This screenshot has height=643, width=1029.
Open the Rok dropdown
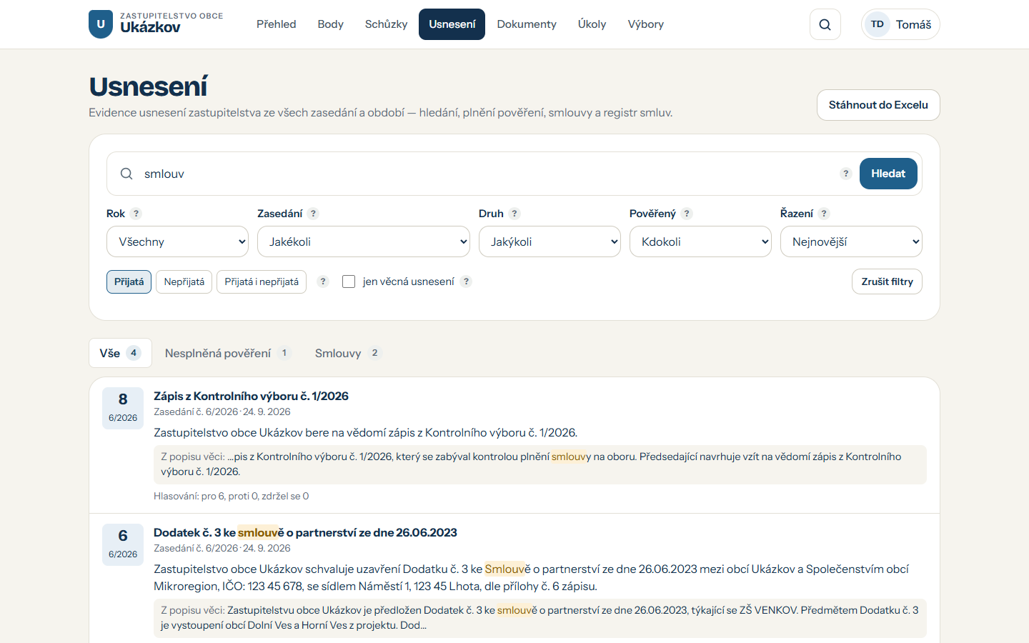pos(177,241)
